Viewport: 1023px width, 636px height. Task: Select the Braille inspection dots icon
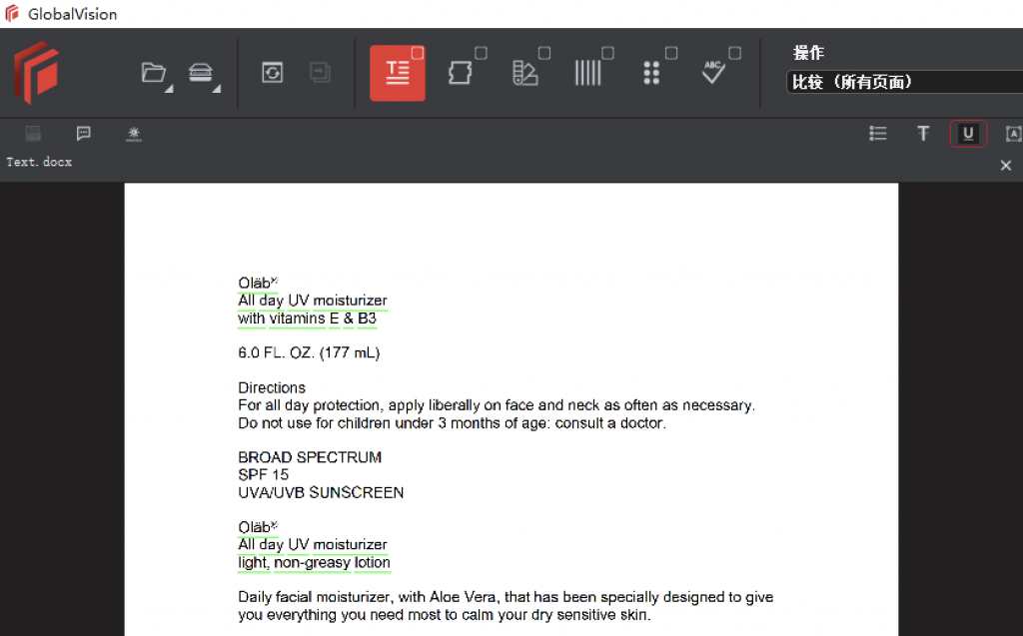point(651,73)
